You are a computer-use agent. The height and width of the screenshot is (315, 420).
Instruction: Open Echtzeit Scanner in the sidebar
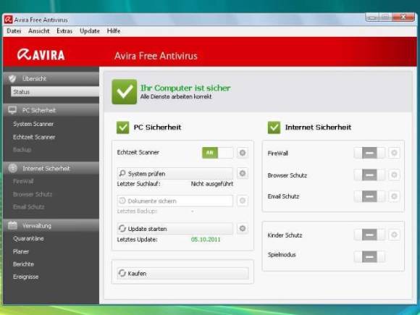[x=34, y=137]
